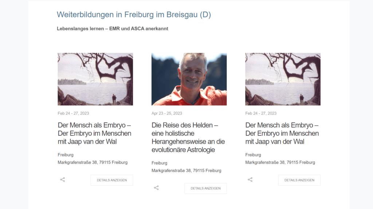Screen dimensions: 373x209
Task: Open the first Der Mensch als Embryo title
Action: pos(94,134)
